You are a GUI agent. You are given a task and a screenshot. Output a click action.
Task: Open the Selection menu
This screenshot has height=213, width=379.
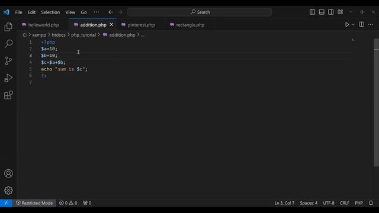(x=50, y=12)
